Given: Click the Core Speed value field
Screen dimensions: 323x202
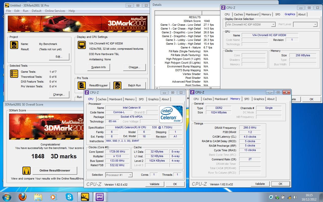Looking at the screenshot, I should [x=117, y=152].
